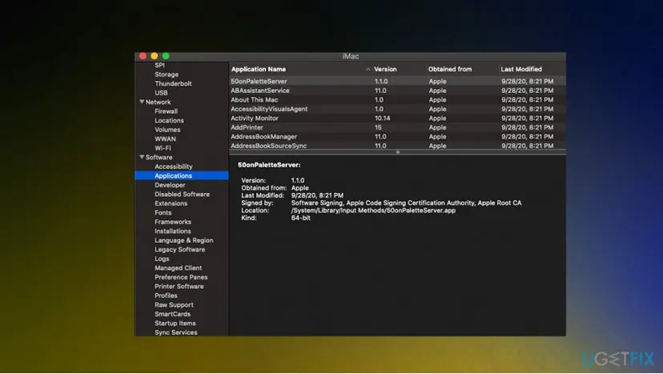
Task: Select the ABAssistantService row
Action: coord(397,90)
